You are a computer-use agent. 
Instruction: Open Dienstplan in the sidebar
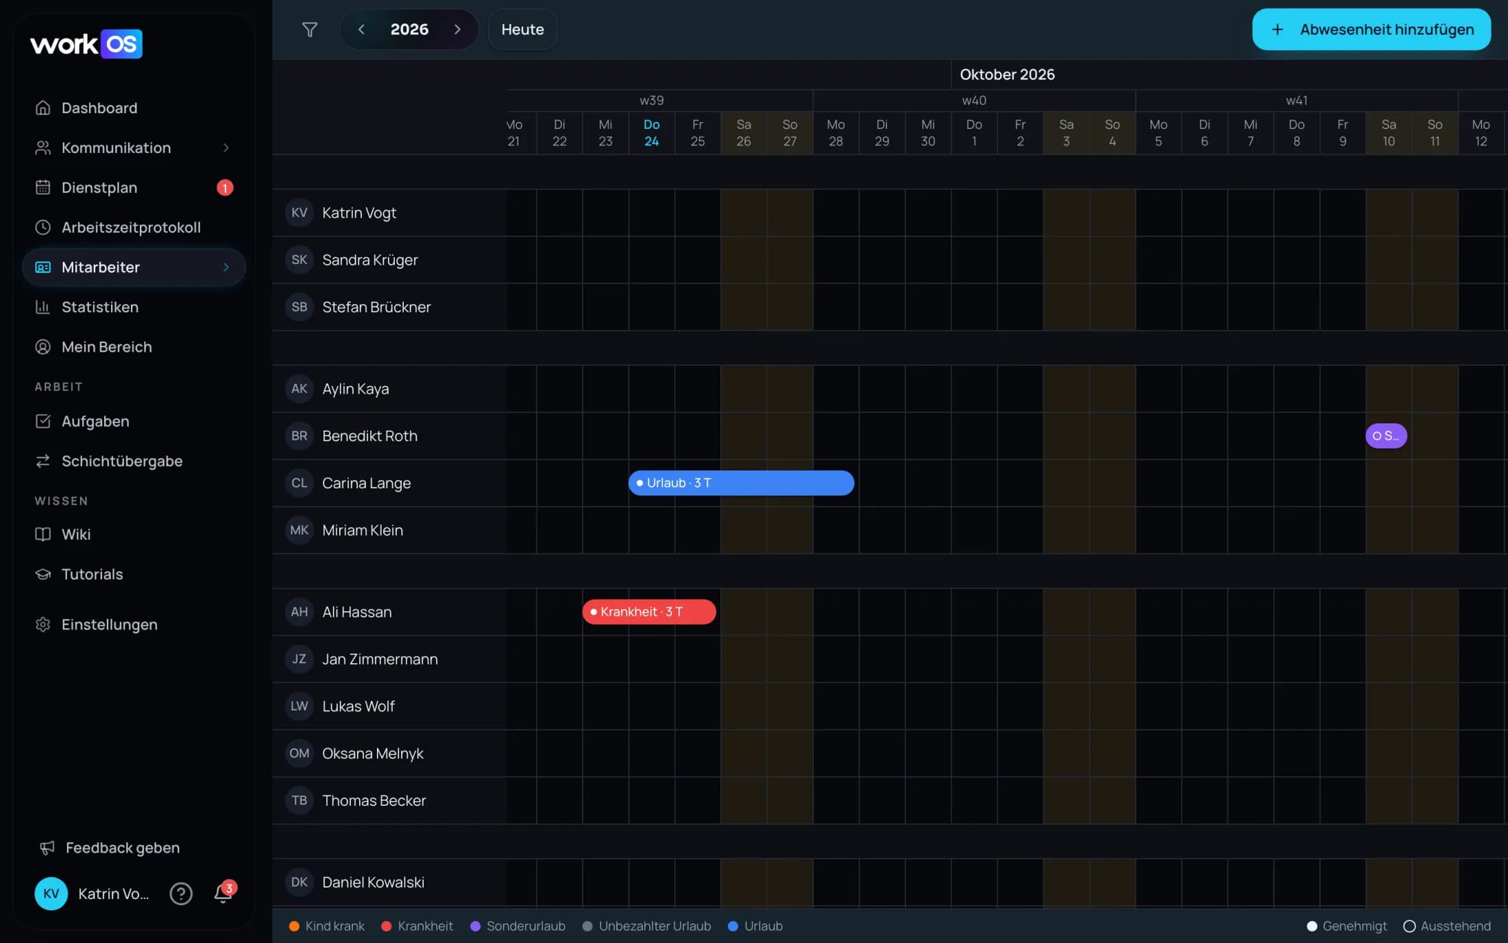tap(134, 187)
